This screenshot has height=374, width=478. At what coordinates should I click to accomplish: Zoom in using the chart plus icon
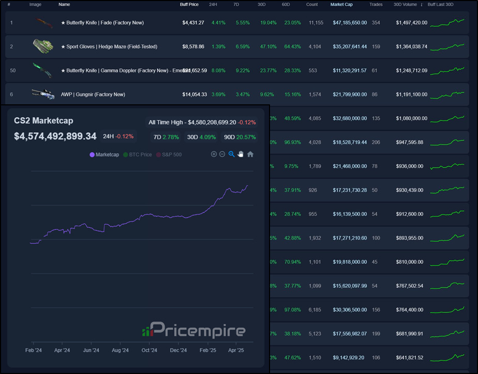pyautogui.click(x=214, y=154)
